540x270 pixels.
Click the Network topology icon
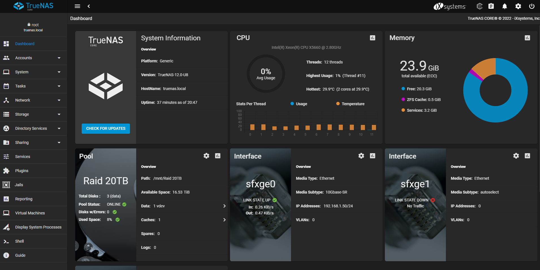6,100
